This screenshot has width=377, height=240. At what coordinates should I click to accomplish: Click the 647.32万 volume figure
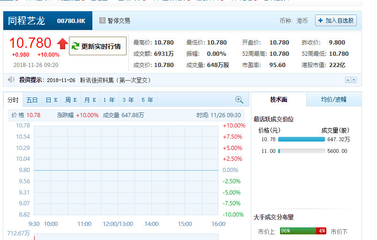pyautogui.click(x=339, y=139)
